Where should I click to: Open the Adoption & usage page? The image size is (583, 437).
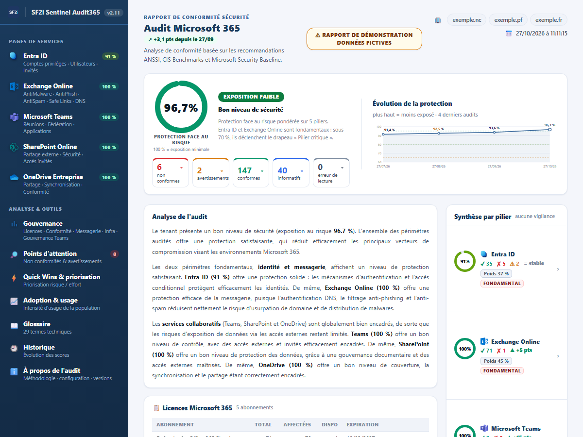(x=64, y=303)
